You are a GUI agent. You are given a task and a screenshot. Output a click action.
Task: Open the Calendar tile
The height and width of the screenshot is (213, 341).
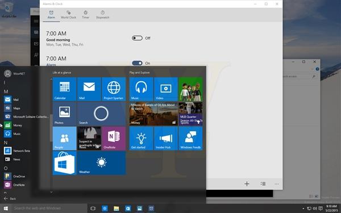coord(65,89)
